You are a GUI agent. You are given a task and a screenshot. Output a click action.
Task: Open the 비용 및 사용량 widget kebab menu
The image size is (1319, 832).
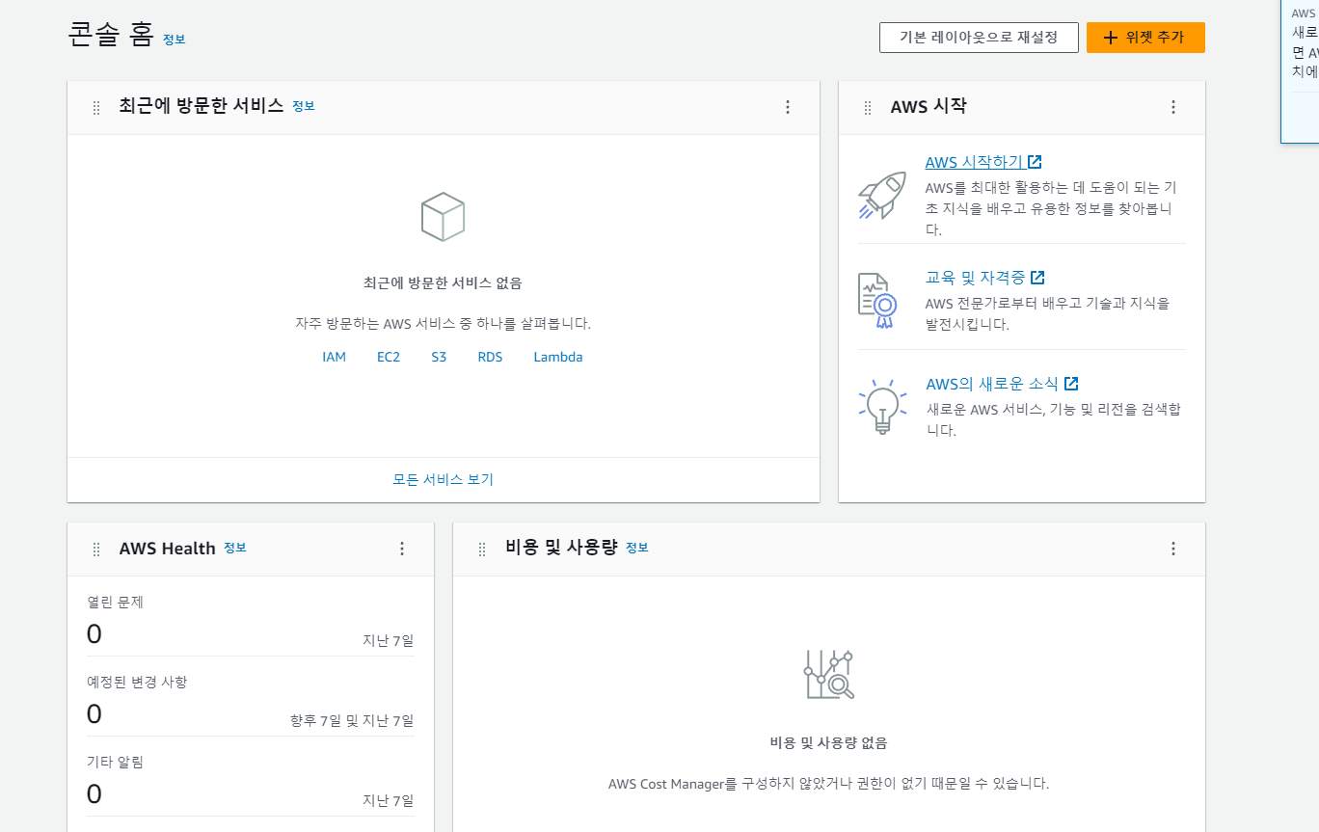(x=1173, y=549)
